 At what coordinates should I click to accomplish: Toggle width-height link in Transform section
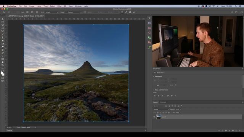point(155,80)
